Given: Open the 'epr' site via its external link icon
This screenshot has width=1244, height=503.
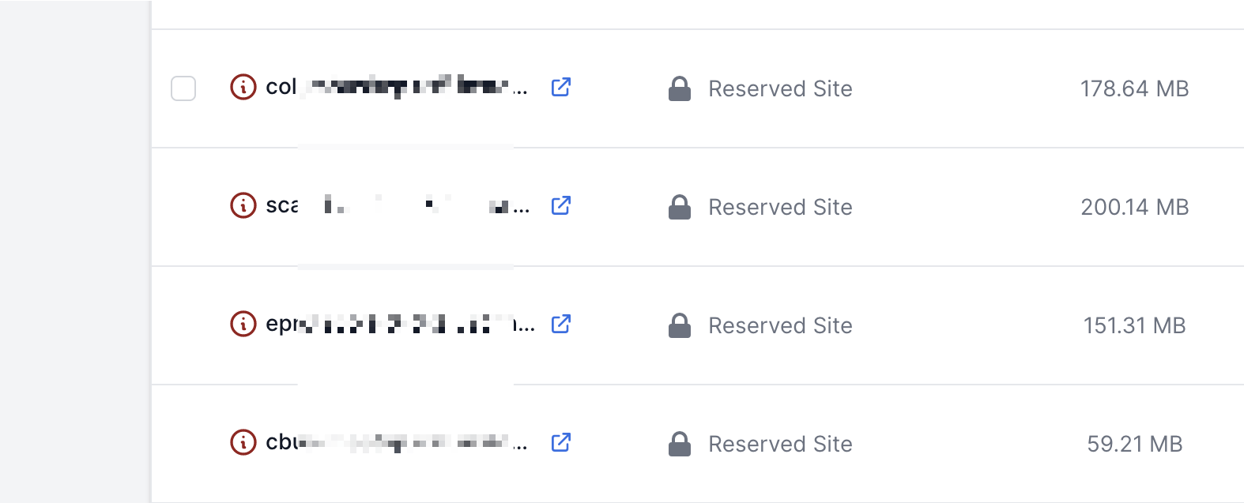Looking at the screenshot, I should coord(561,324).
